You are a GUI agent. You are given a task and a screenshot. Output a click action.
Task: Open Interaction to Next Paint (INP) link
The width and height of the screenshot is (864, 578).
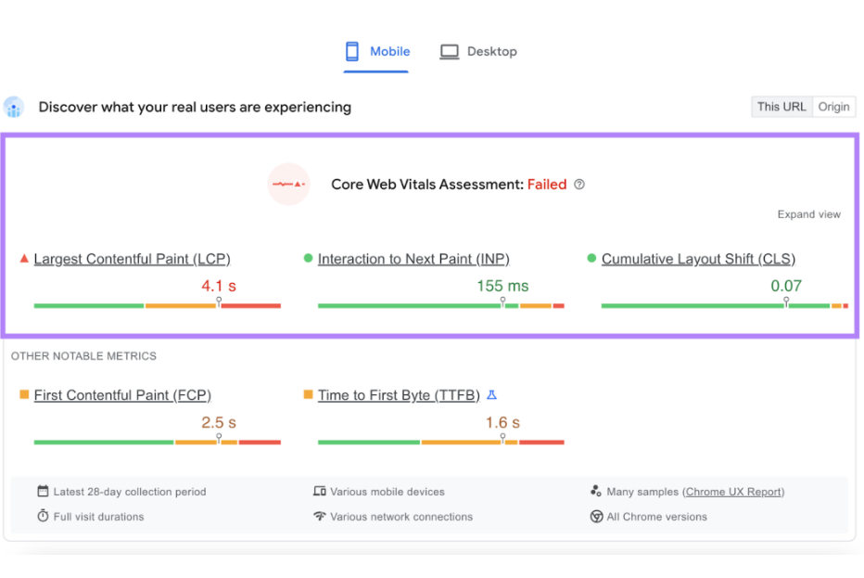click(413, 259)
